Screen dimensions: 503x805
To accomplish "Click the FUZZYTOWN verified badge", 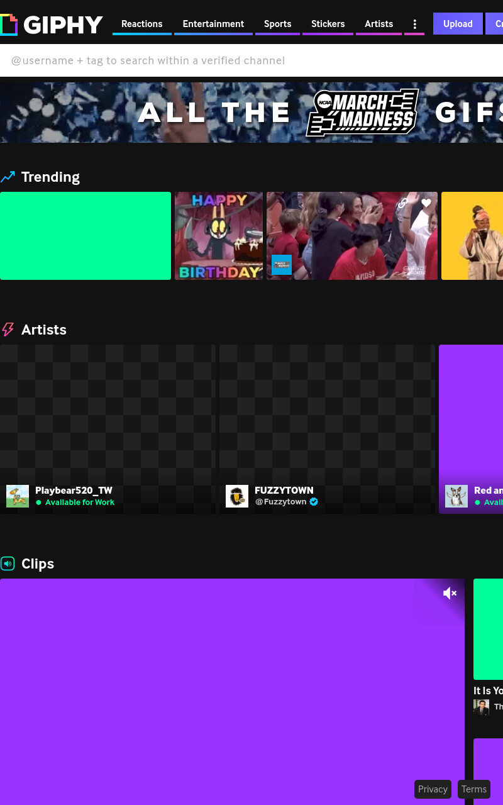I will pyautogui.click(x=314, y=502).
